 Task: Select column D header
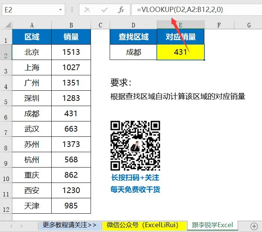click(x=133, y=25)
